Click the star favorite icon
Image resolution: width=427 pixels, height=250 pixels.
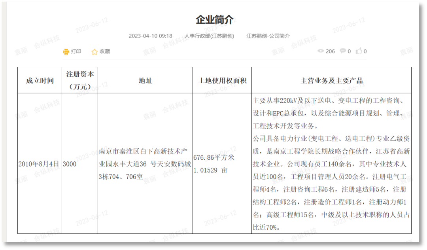[x=94, y=51]
